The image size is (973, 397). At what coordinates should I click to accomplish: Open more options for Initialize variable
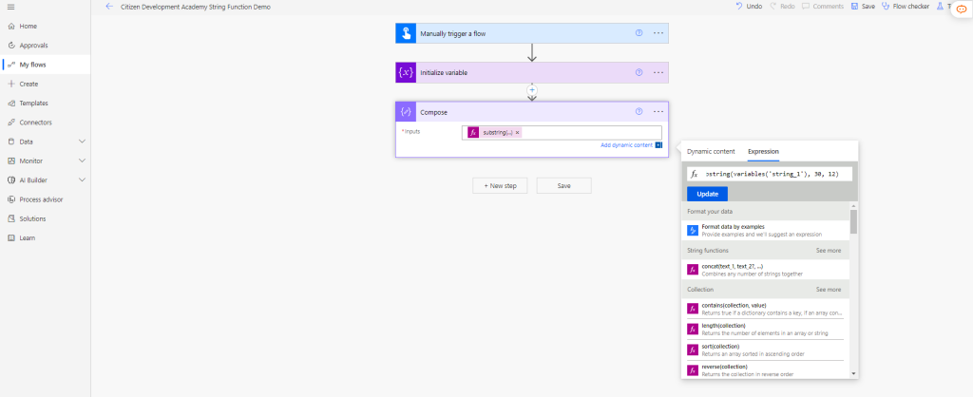[x=658, y=72]
